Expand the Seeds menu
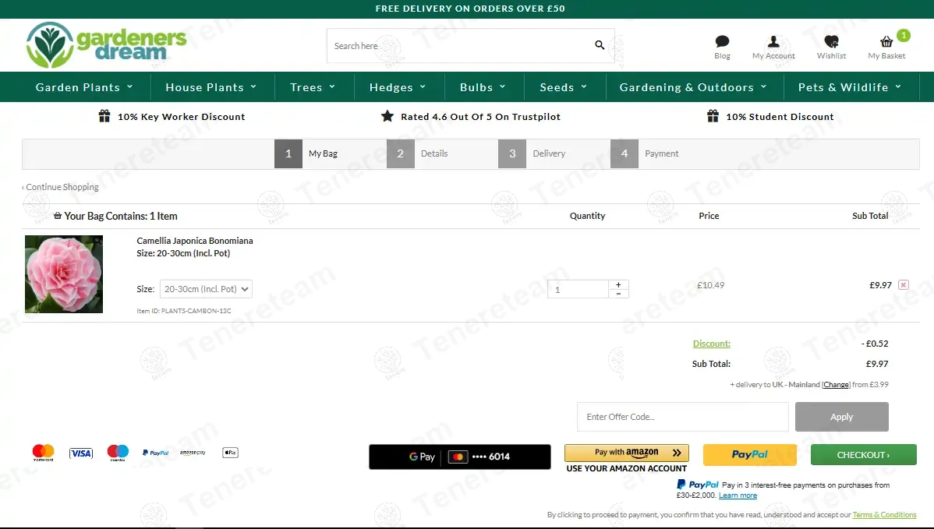Image resolution: width=934 pixels, height=529 pixels. [x=564, y=87]
